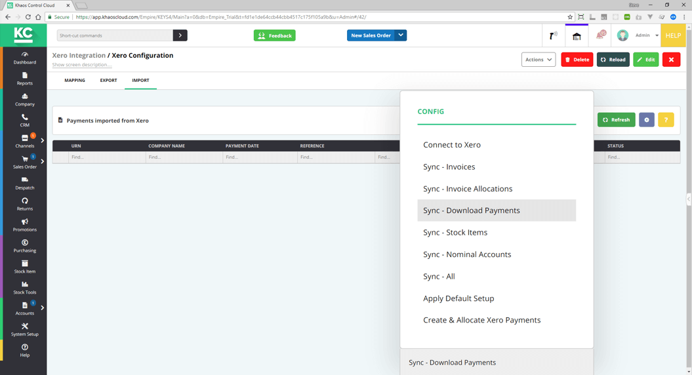Choose Sync - Nominal Accounts

point(497,254)
